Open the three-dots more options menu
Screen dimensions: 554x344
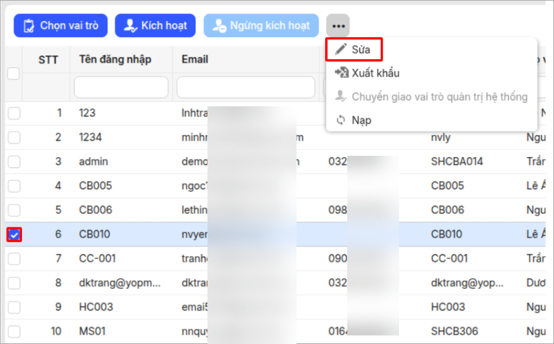coord(339,26)
